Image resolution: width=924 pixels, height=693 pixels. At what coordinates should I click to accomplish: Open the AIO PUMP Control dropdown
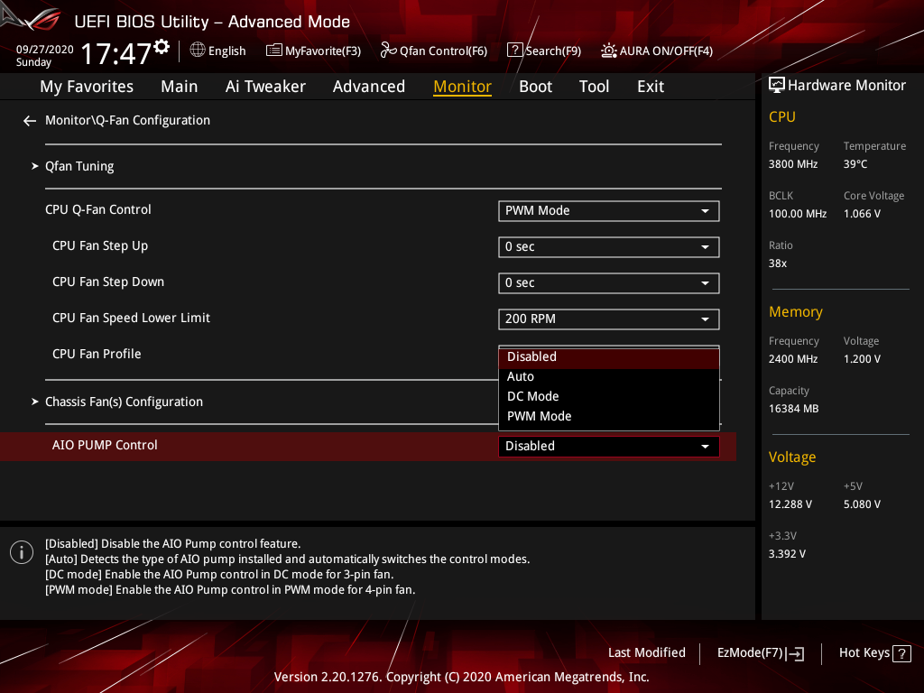click(x=609, y=446)
